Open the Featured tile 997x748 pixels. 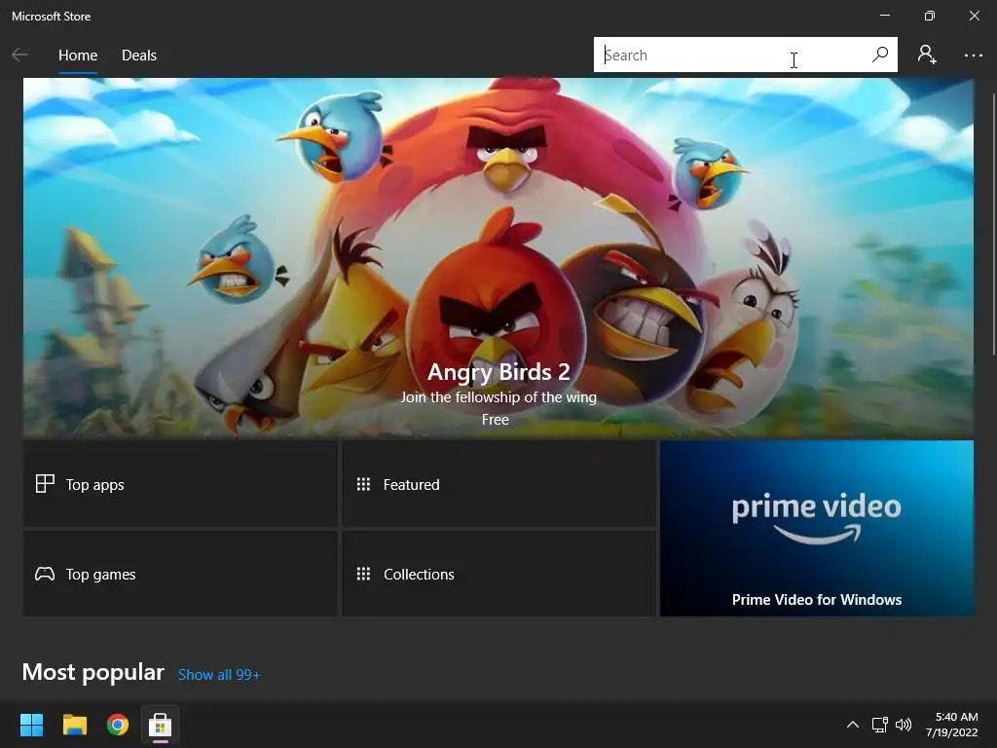tap(499, 484)
